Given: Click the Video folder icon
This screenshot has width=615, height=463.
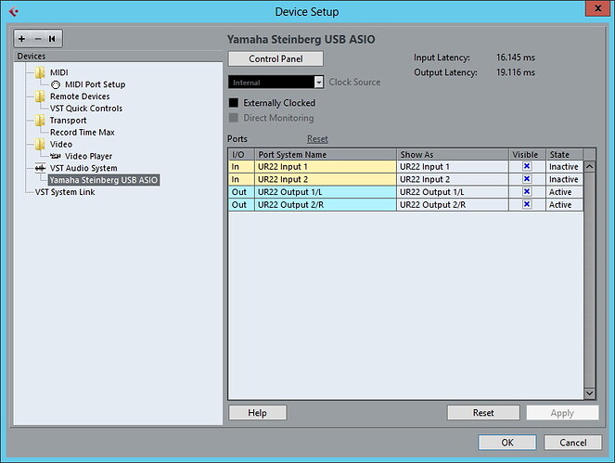Looking at the screenshot, I should coord(40,145).
